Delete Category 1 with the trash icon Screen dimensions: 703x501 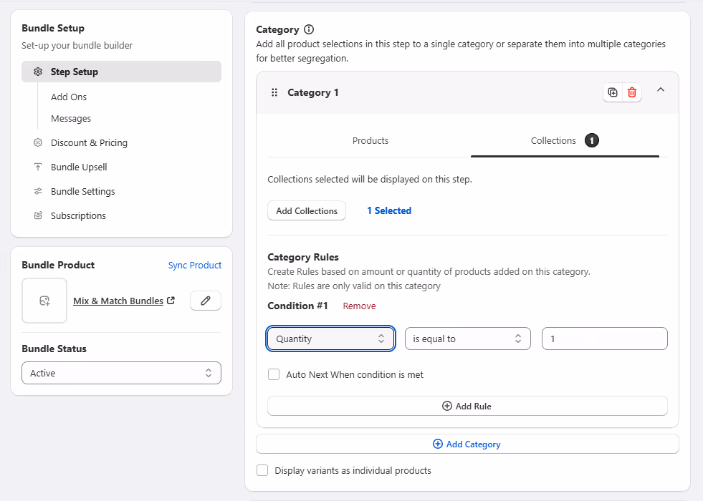coord(632,92)
